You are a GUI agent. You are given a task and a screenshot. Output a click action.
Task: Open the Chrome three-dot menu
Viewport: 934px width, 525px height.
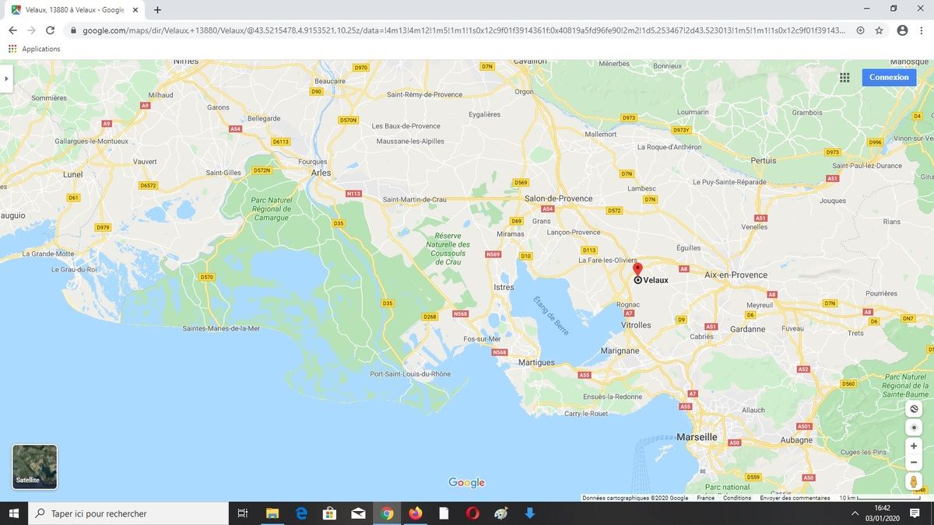coord(922,30)
